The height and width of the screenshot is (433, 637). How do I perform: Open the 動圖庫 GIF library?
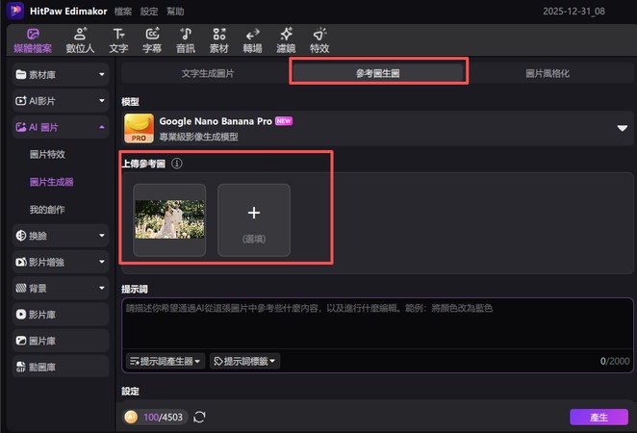pyautogui.click(x=61, y=368)
